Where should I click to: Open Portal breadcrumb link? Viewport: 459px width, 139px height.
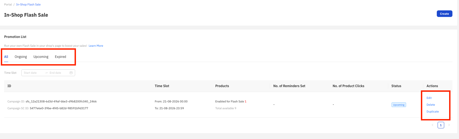tap(8, 4)
